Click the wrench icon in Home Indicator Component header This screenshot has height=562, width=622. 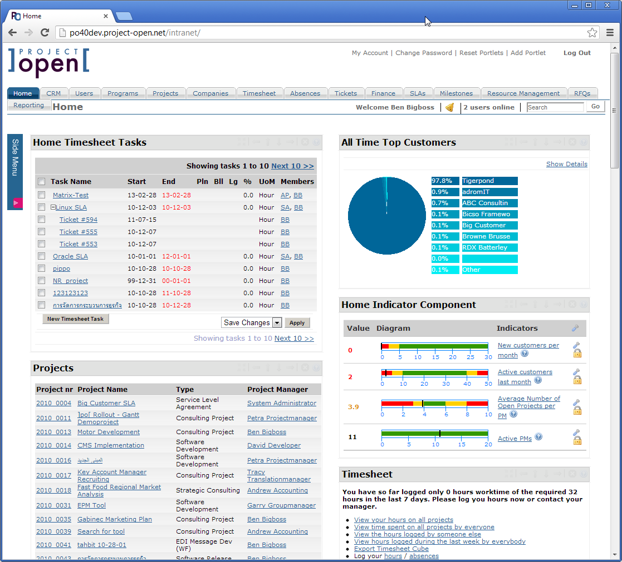pyautogui.click(x=575, y=328)
